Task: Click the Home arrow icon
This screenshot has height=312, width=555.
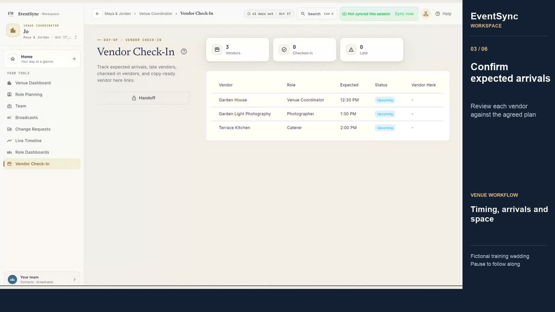Action: point(74,59)
